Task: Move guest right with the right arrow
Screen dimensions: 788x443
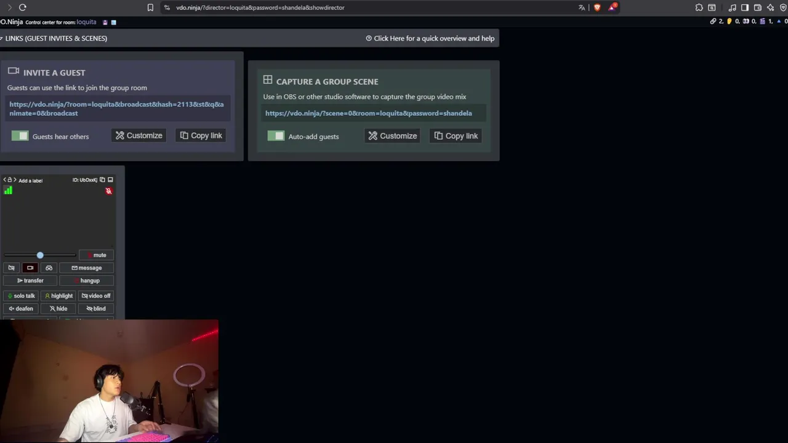Action: (15, 180)
